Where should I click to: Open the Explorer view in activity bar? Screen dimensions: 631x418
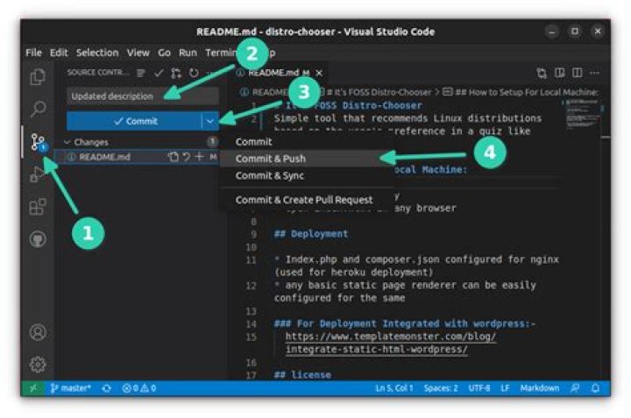(x=38, y=77)
